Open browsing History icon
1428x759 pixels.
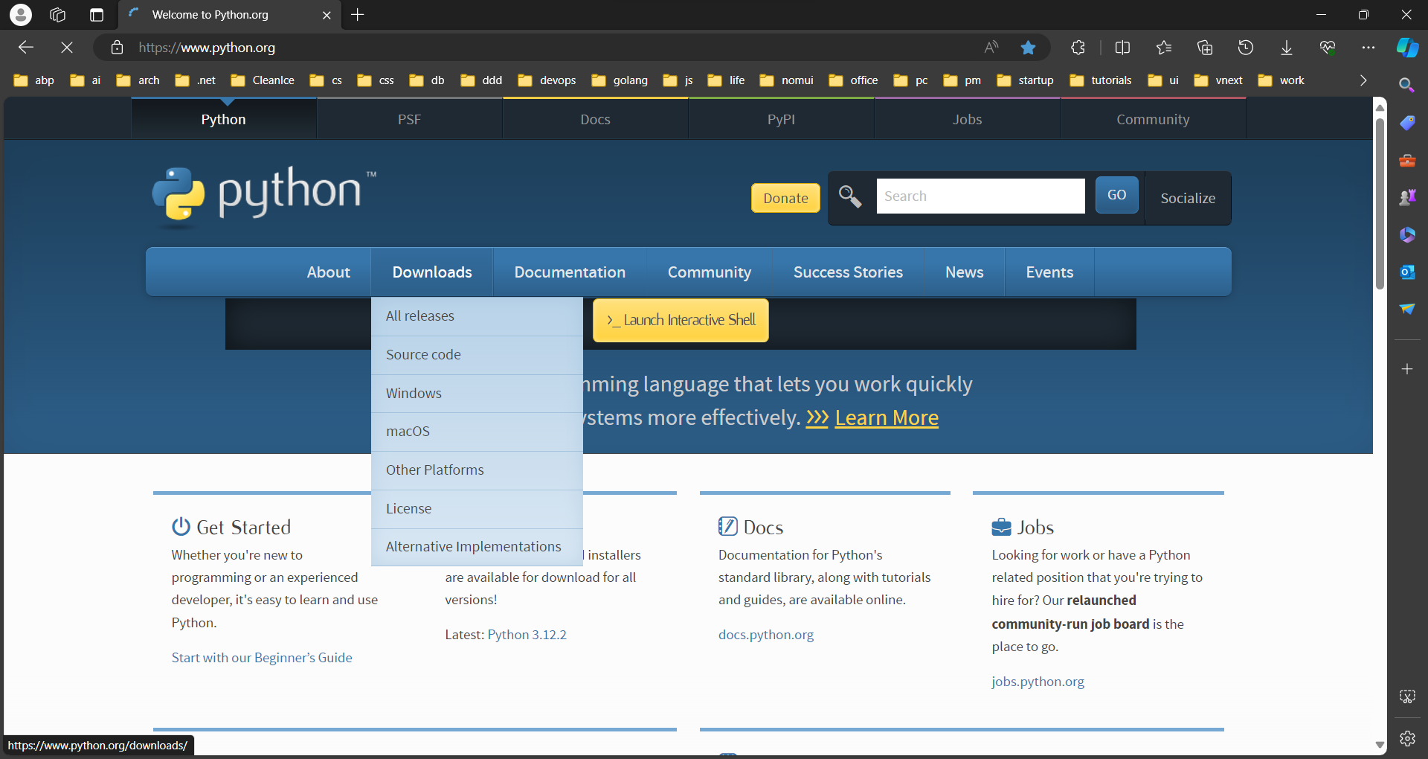coord(1246,48)
